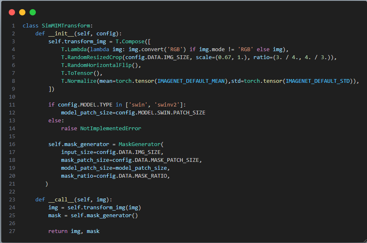Click the yellow minimize dot
Image resolution: width=367 pixels, height=243 pixels.
click(22, 12)
